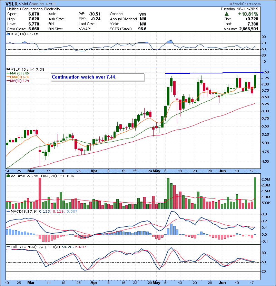Click the SCTR (Small) value 96.6
This screenshot has width=276, height=286.
(x=142, y=29)
